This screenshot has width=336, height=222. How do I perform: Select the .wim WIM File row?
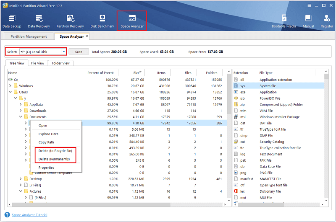278,111
